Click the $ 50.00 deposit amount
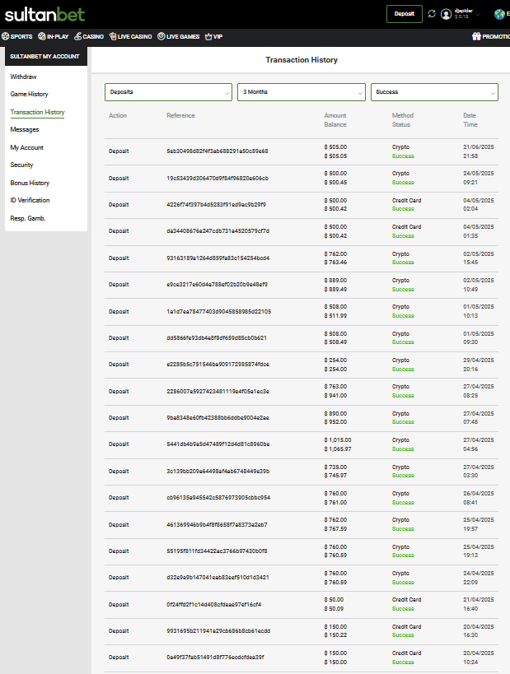Image resolution: width=510 pixels, height=674 pixels. point(334,599)
